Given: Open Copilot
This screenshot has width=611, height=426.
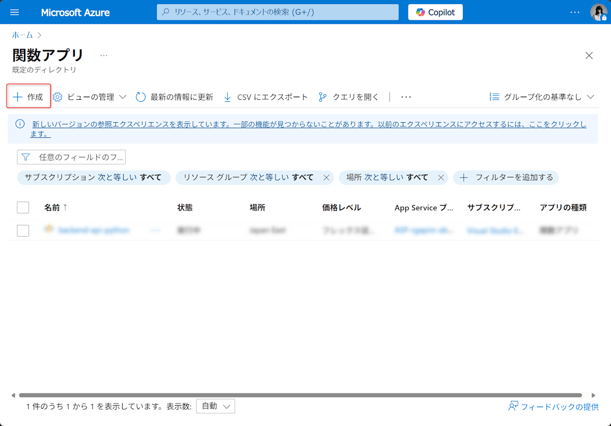Looking at the screenshot, I should point(435,12).
